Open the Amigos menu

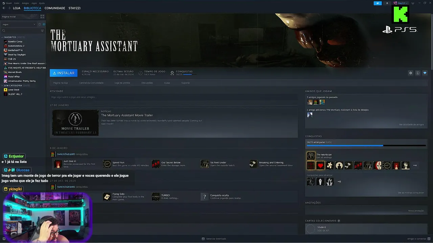click(x=25, y=3)
